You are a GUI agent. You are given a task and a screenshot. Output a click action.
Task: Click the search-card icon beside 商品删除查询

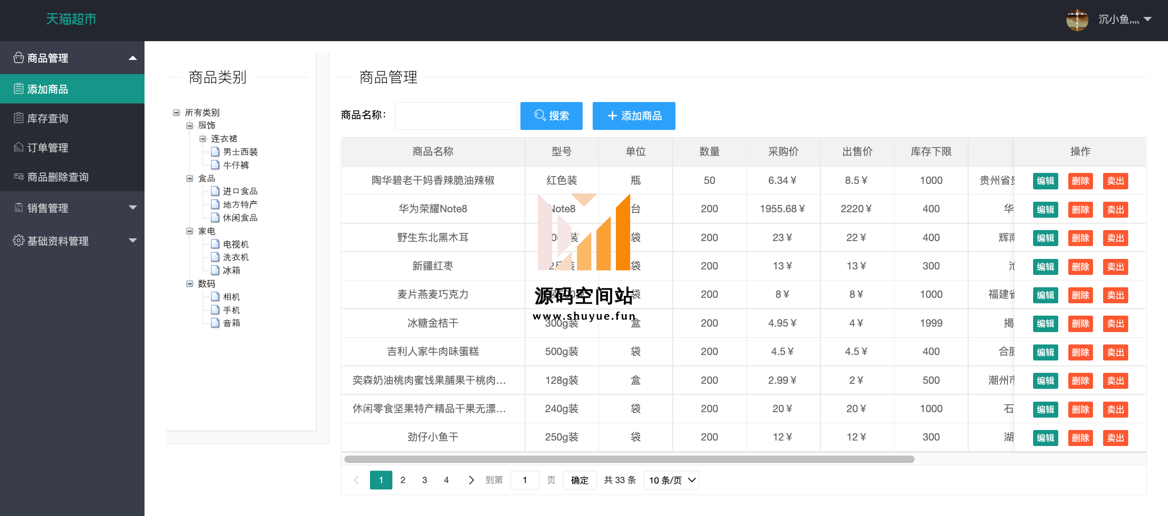pyautogui.click(x=18, y=177)
